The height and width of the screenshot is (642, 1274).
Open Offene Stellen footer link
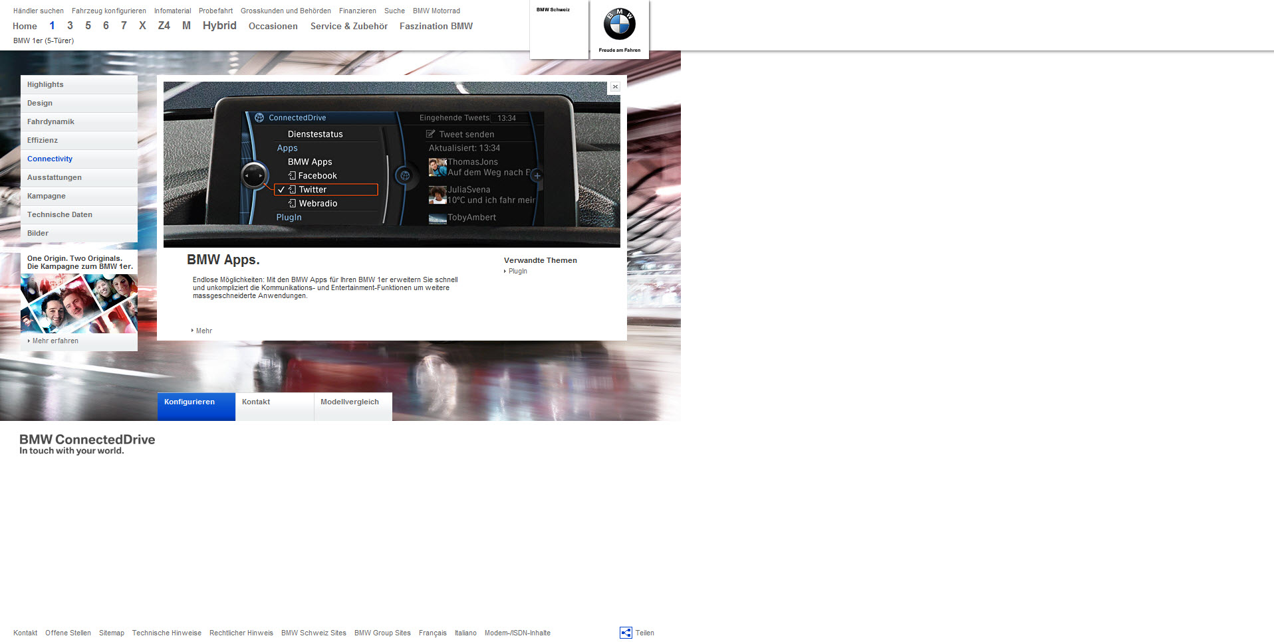click(x=68, y=633)
